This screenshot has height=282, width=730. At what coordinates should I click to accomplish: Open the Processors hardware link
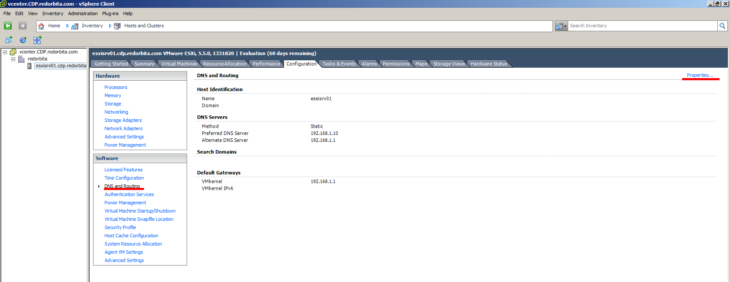click(116, 87)
